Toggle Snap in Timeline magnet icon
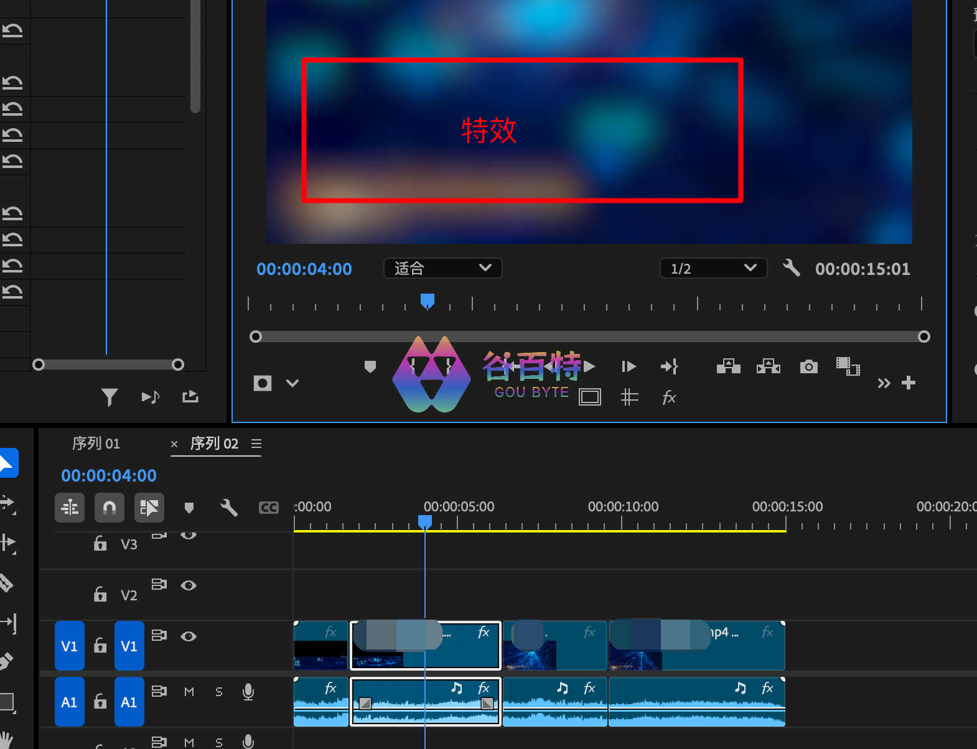This screenshot has width=977, height=749. click(109, 508)
